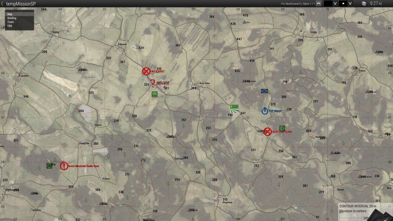Select the OBJECTIVE SLAM red marker
This screenshot has height=221, width=393.
click(x=267, y=132)
